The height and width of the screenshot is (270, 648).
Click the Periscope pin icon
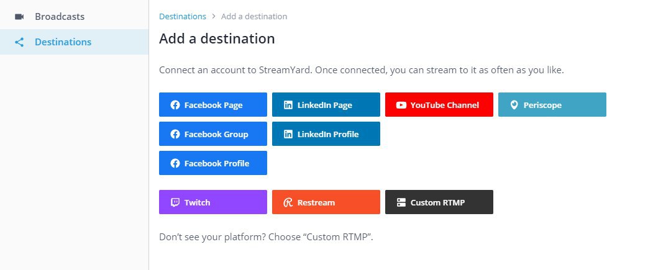[514, 105]
